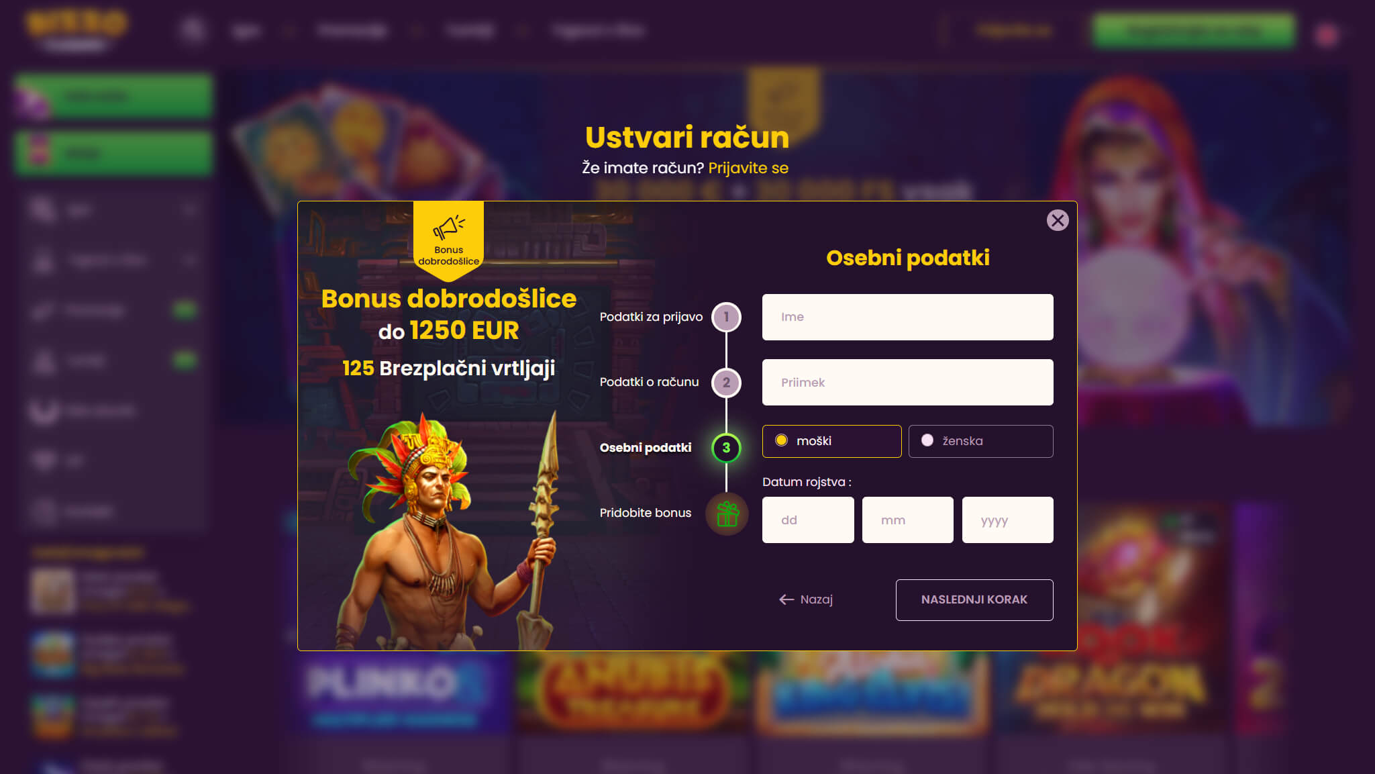Close the registration dialog with X icon

coord(1058,220)
